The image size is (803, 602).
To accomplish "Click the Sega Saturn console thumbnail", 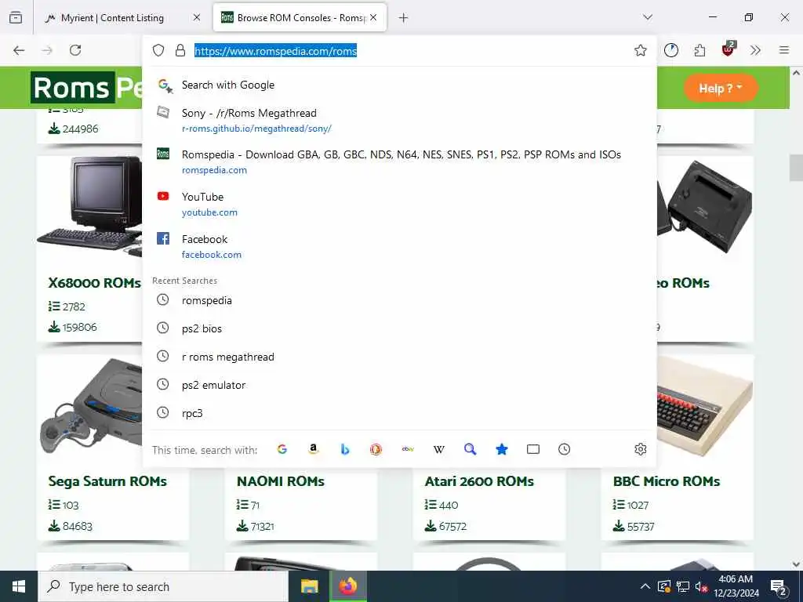I will click(x=91, y=405).
